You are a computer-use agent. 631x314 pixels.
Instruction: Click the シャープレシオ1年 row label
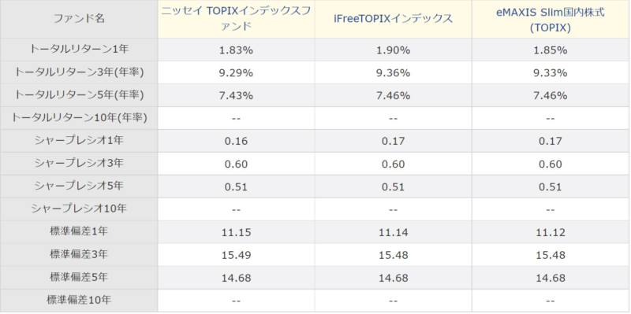[79, 141]
